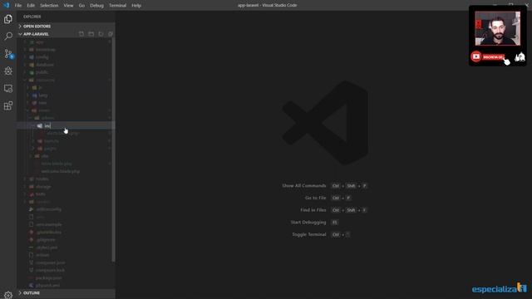Expand the vendor folder
The height and width of the screenshot is (299, 532).
[65, 202]
